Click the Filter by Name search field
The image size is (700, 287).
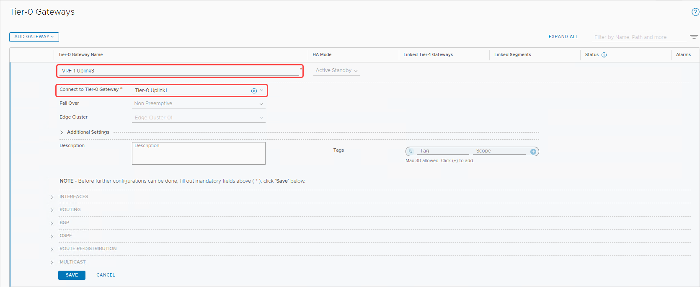coord(639,37)
